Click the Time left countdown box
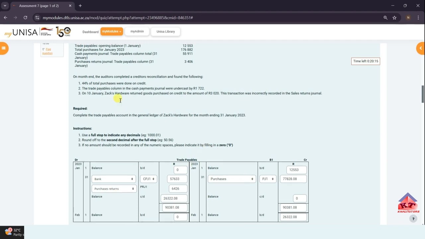 tap(366, 61)
